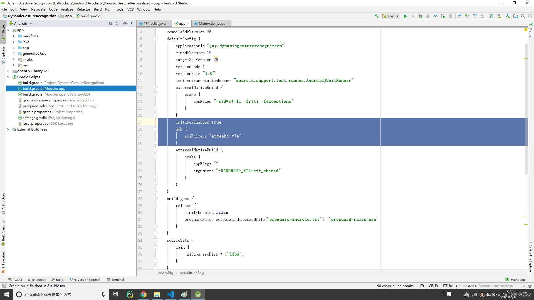Open the 6: Logcat tool window
The image size is (534, 300).
tap(37, 280)
